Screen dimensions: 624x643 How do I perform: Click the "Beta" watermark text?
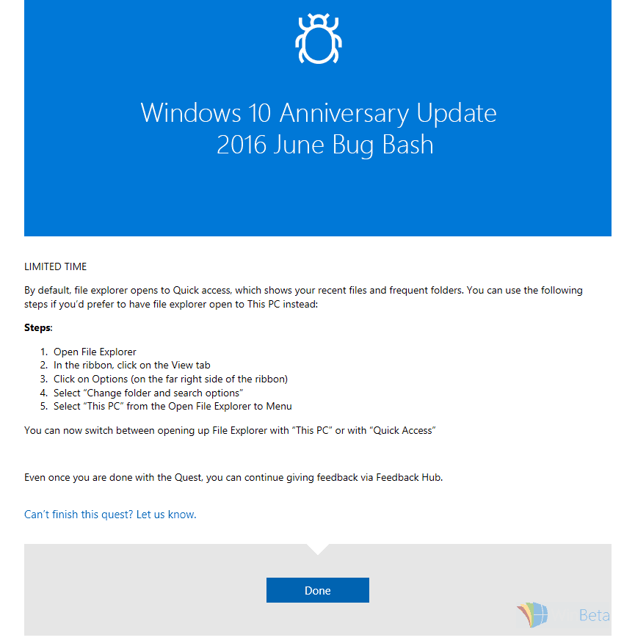(x=594, y=615)
